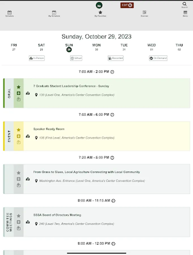Tap the Me profile avatar
Image resolution: width=193 pixels, height=255 pixels.
click(99, 5)
